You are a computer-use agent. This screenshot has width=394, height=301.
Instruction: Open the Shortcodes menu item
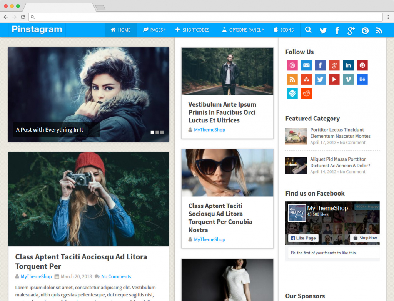pyautogui.click(x=192, y=30)
